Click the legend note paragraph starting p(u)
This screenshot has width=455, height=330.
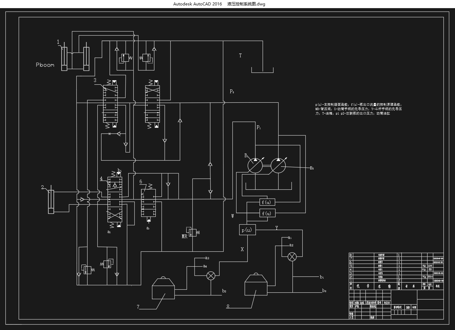(x=359, y=109)
